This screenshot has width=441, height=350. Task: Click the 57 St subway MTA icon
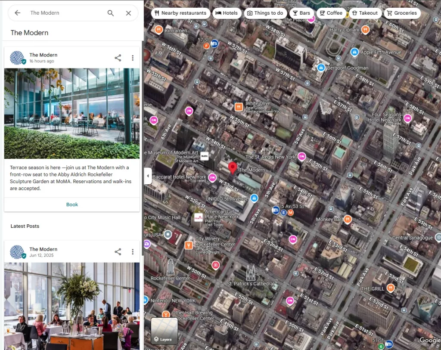point(214,43)
